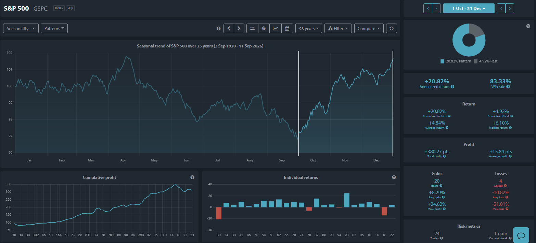536x243 pixels.
Task: Click the +15.84 pts average profit value
Action: coord(501,152)
